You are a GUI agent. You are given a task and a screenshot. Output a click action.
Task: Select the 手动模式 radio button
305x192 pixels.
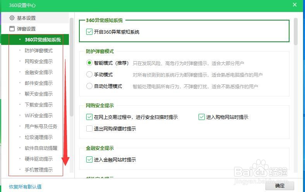point(89,74)
